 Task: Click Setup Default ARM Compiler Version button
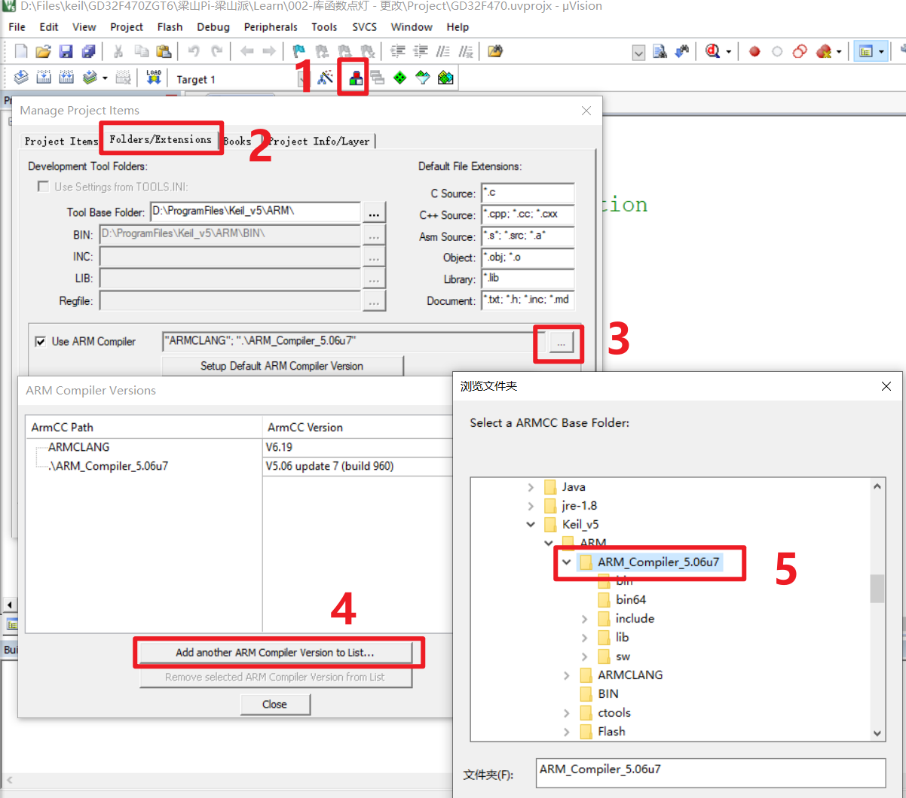tap(282, 366)
